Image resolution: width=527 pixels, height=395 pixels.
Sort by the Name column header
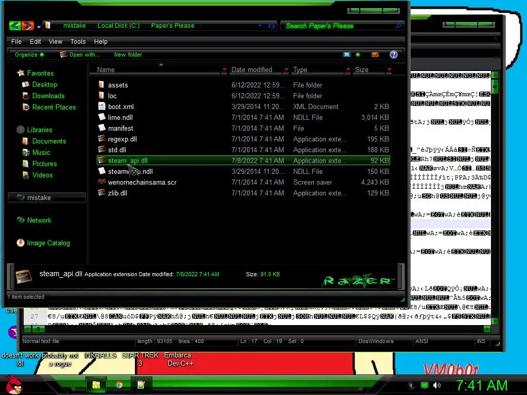(x=106, y=69)
